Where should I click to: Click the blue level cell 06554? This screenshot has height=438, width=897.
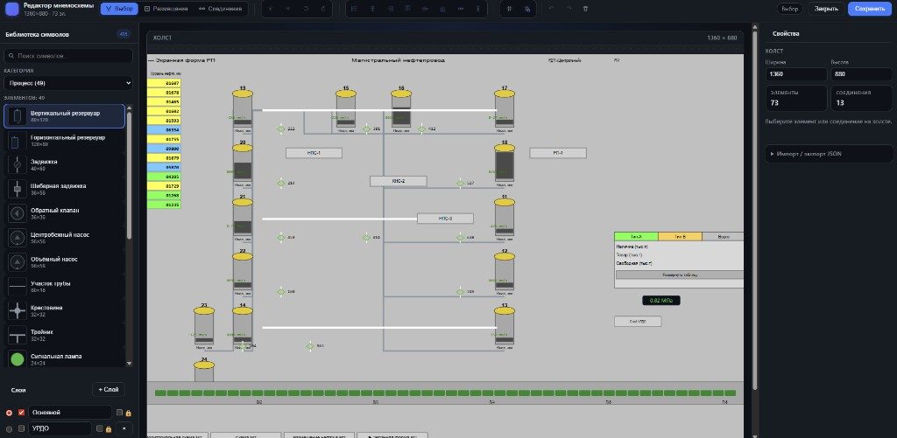coord(164,130)
